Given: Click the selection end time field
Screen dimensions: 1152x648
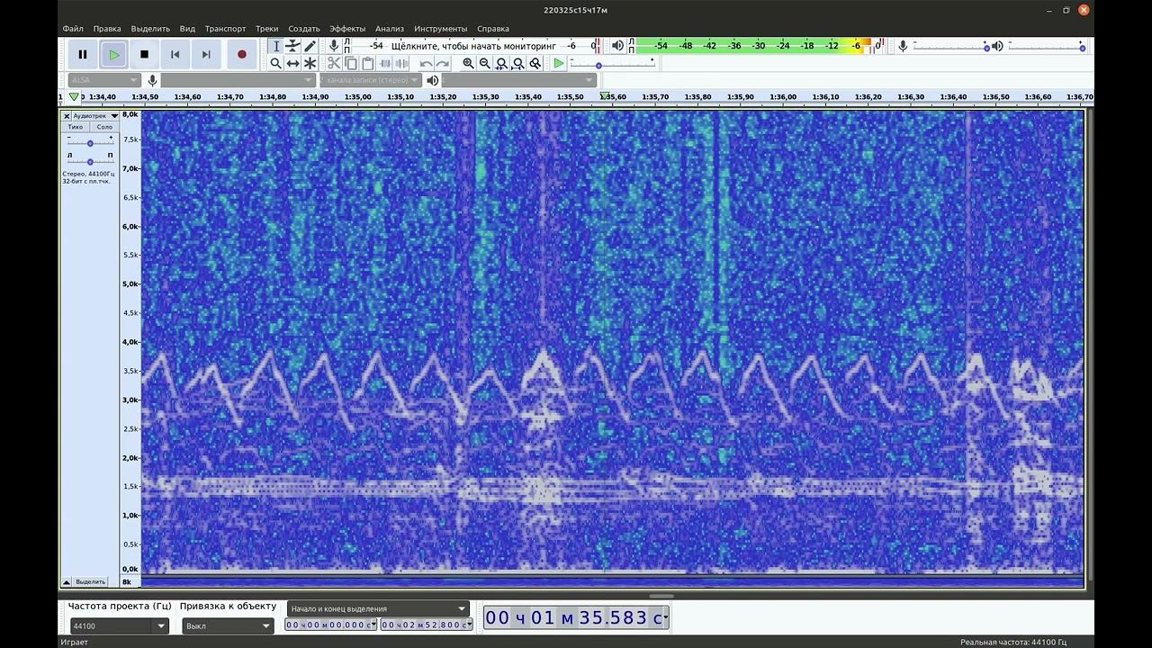Looking at the screenshot, I should pyautogui.click(x=427, y=625).
